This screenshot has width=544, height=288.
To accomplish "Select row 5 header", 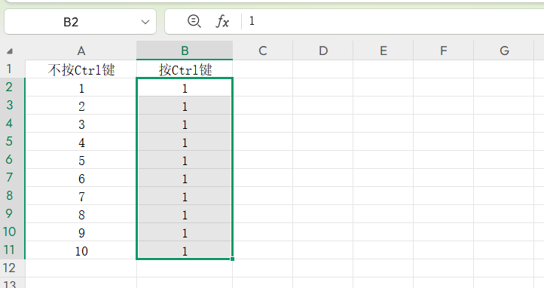I will tap(13, 141).
